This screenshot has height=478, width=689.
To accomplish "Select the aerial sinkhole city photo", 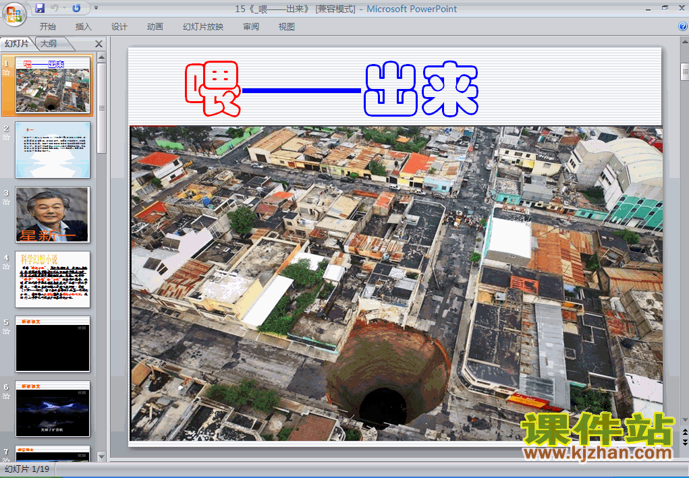I will (x=396, y=283).
